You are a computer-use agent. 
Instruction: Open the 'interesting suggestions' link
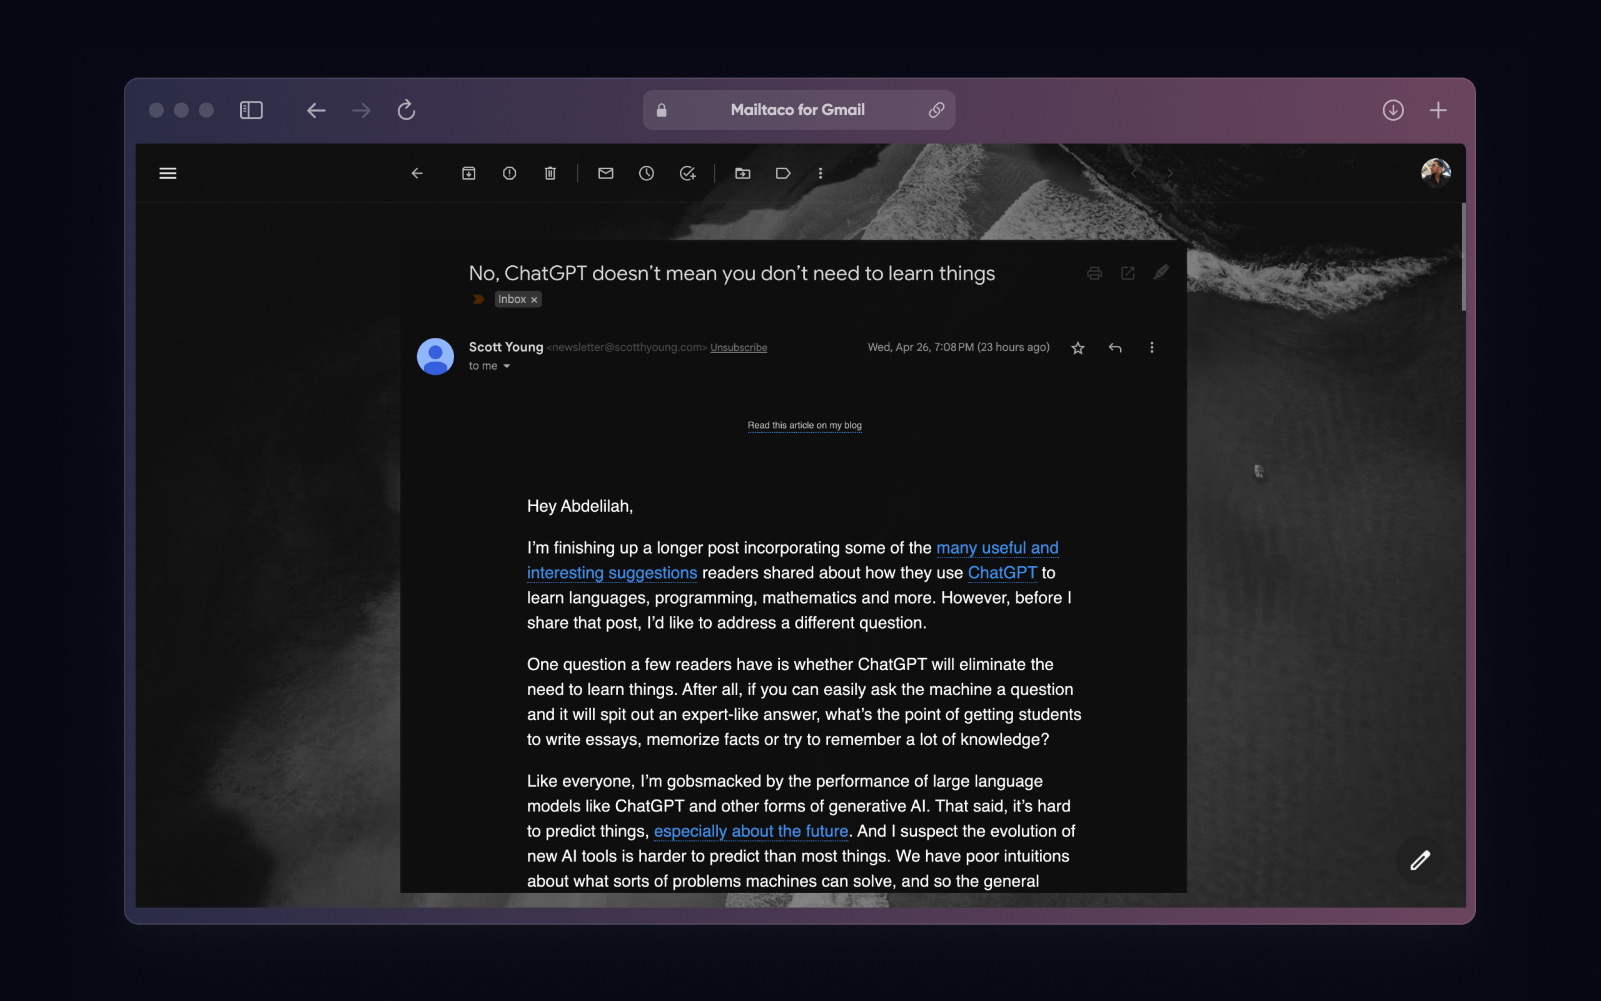(x=612, y=572)
